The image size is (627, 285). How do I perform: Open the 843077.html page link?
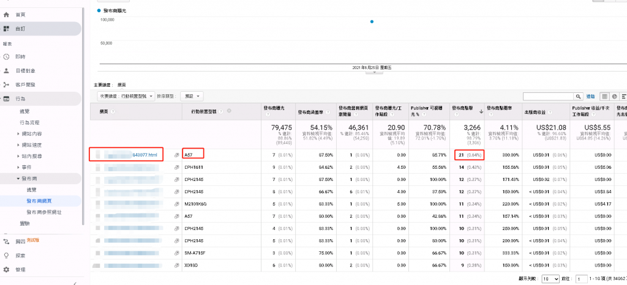pos(145,155)
